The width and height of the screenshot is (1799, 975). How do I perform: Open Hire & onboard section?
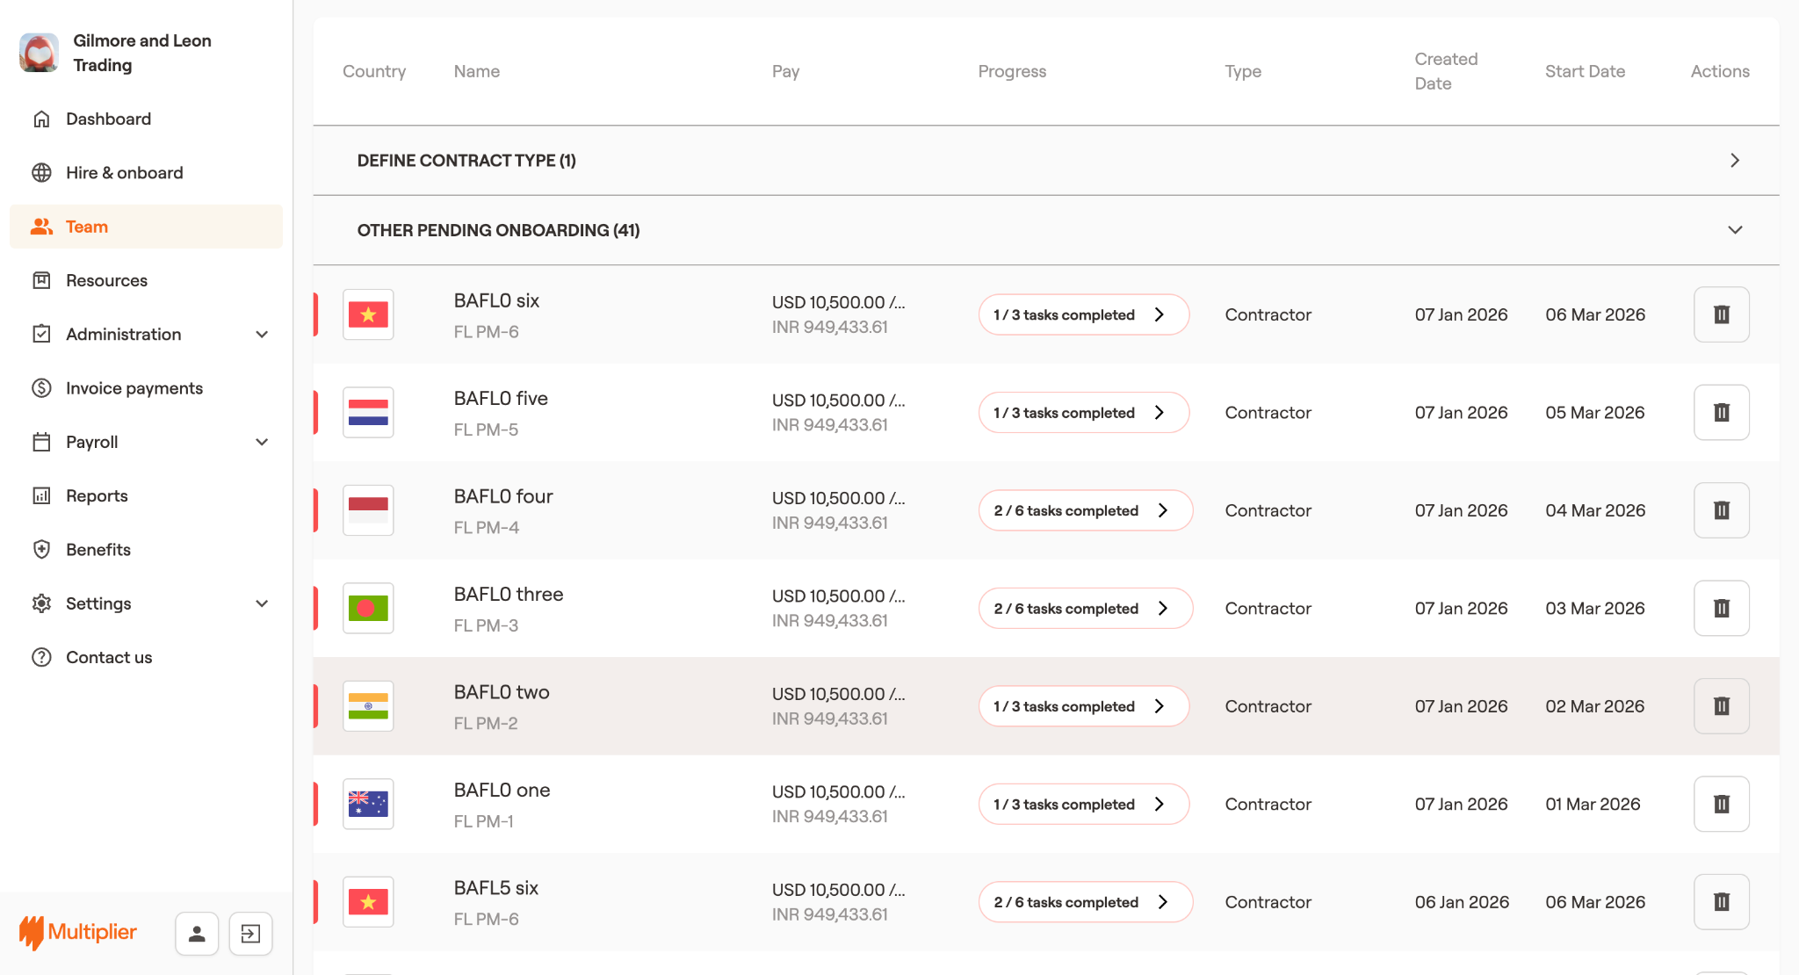click(x=124, y=173)
